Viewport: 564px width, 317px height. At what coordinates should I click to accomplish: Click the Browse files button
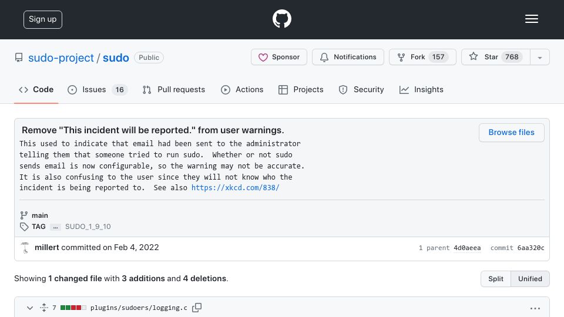coord(511,133)
